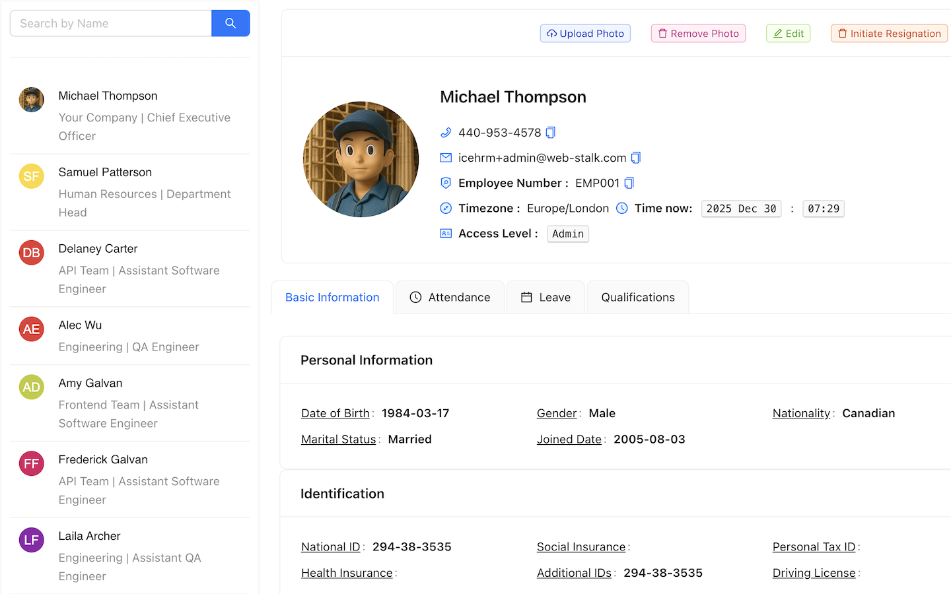Copy the phone number using its copy icon
Screen dimensions: 951x594
pyautogui.click(x=550, y=132)
